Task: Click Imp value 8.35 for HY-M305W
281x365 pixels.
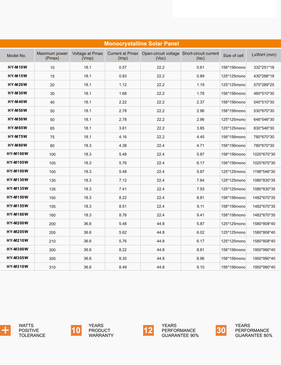Action: [x=123, y=259]
